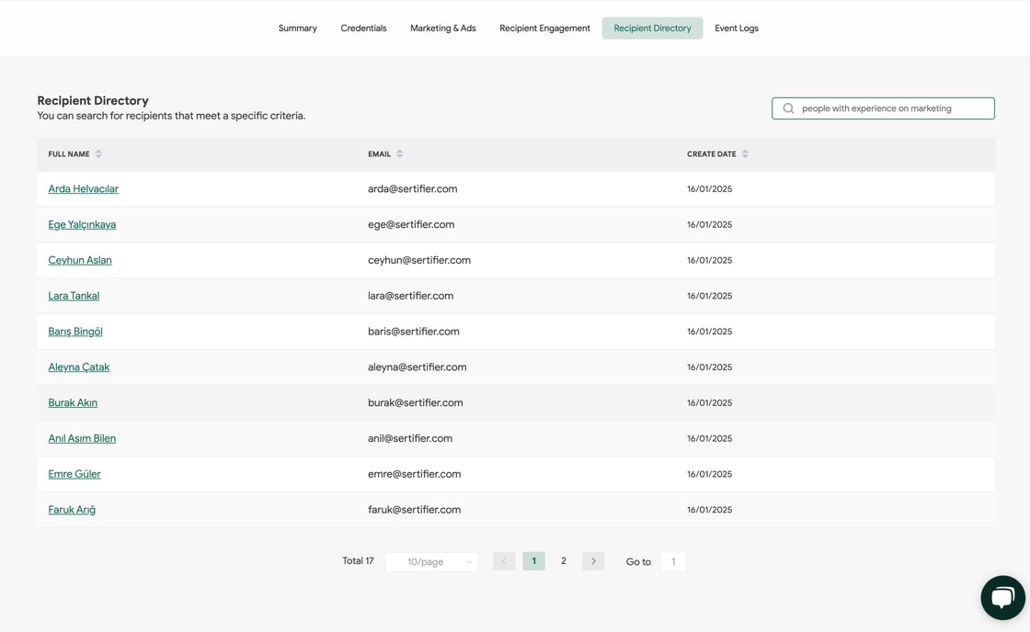The image size is (1030, 632).
Task: Sort by Create Date column arrows
Action: tap(745, 154)
